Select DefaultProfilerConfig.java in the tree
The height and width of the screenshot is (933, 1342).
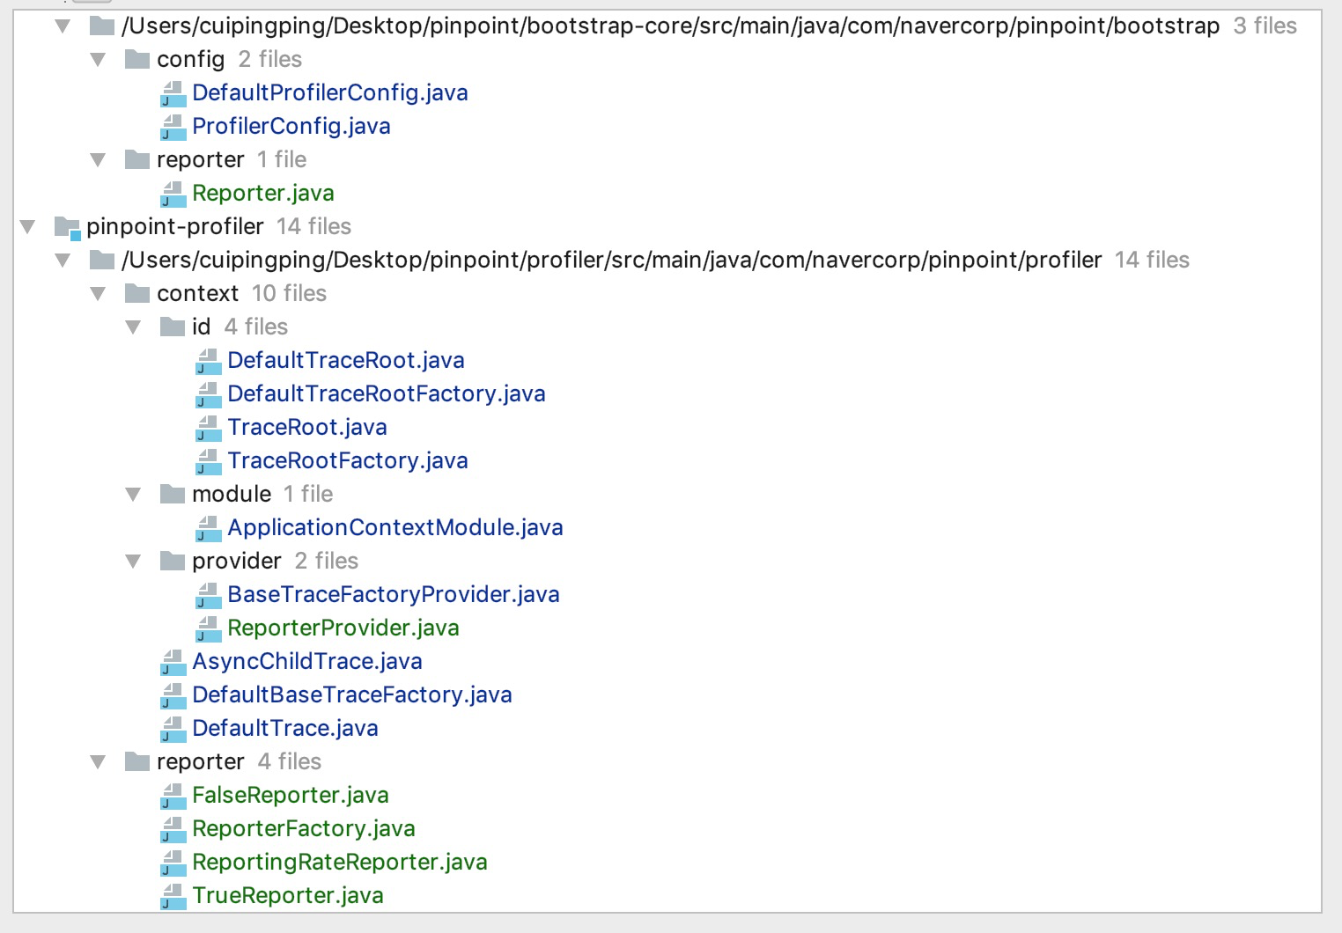tap(330, 92)
